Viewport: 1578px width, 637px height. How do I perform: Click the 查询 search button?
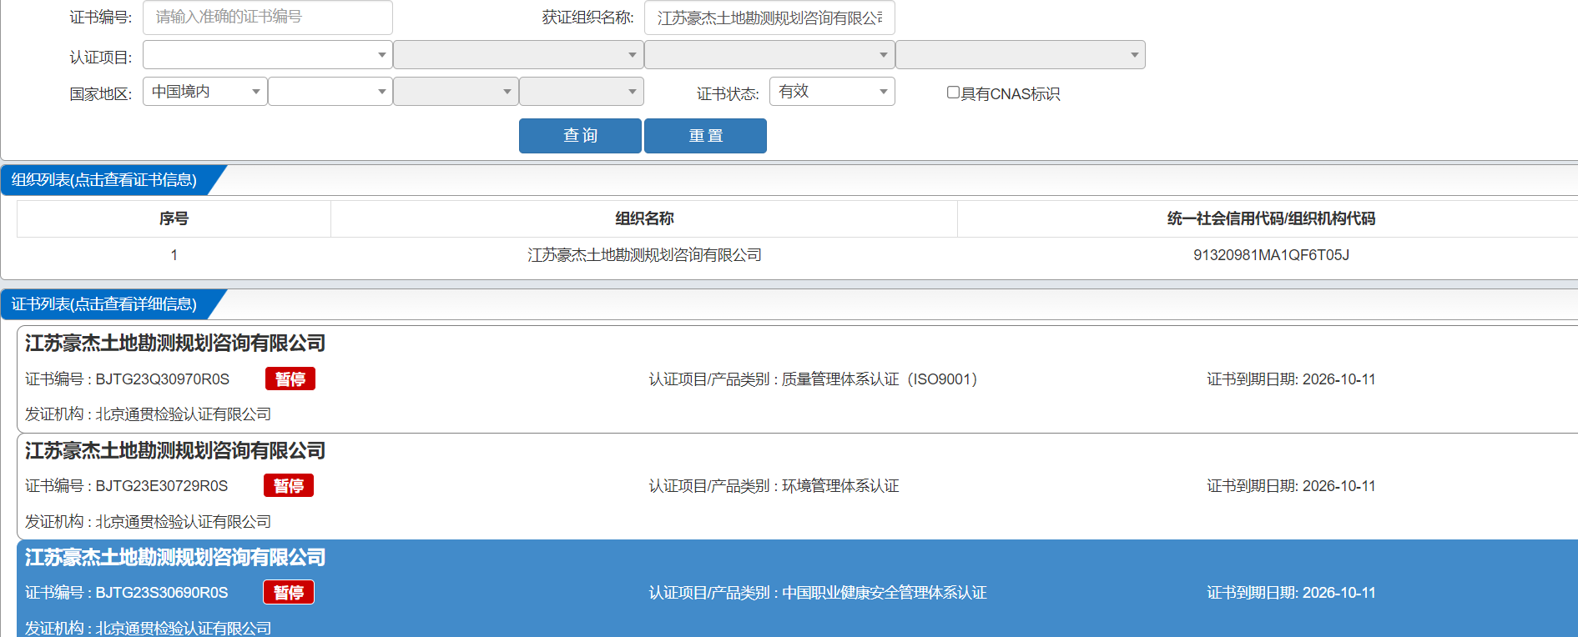pyautogui.click(x=580, y=136)
